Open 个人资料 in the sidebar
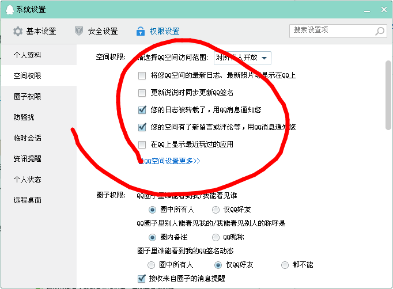The height and width of the screenshot is (289, 393). [x=39, y=55]
